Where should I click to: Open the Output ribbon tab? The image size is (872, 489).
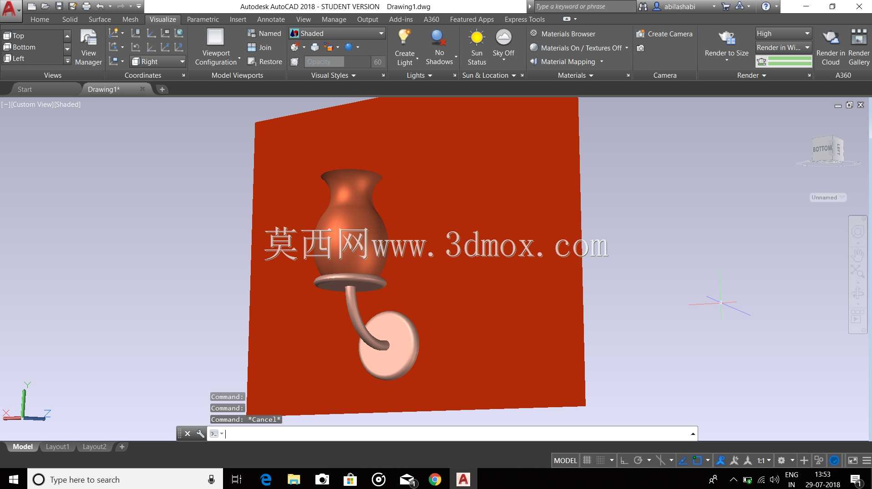point(367,19)
